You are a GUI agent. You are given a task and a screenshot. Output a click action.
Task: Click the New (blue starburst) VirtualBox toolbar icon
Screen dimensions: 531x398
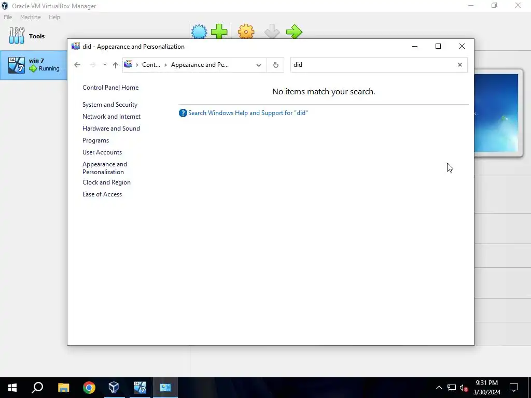pos(199,32)
